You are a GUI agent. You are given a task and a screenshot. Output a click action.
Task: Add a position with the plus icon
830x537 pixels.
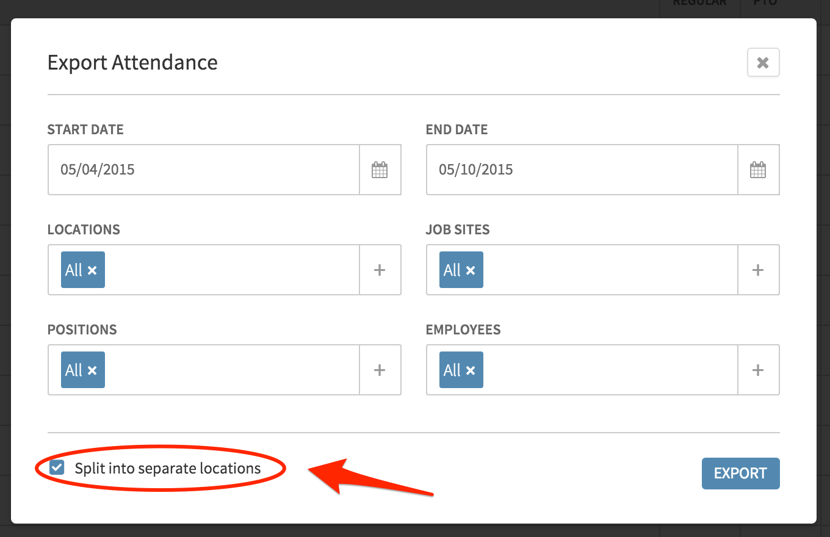(380, 370)
